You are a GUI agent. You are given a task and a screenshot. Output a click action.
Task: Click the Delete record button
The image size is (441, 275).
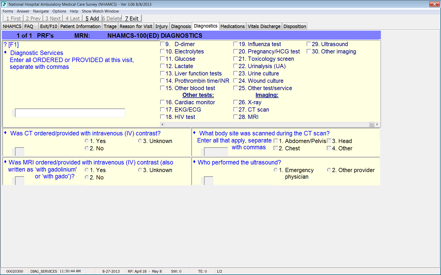(112, 19)
